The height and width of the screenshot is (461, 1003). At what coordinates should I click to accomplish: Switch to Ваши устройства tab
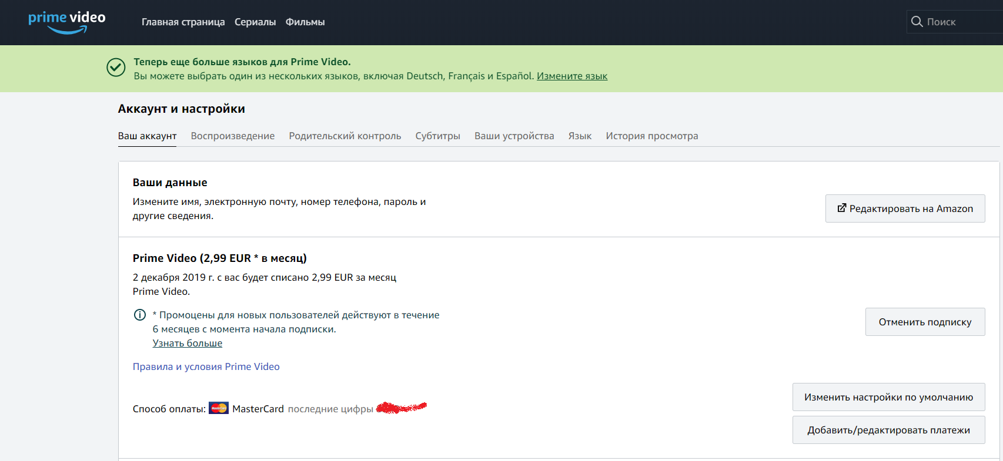coord(514,136)
